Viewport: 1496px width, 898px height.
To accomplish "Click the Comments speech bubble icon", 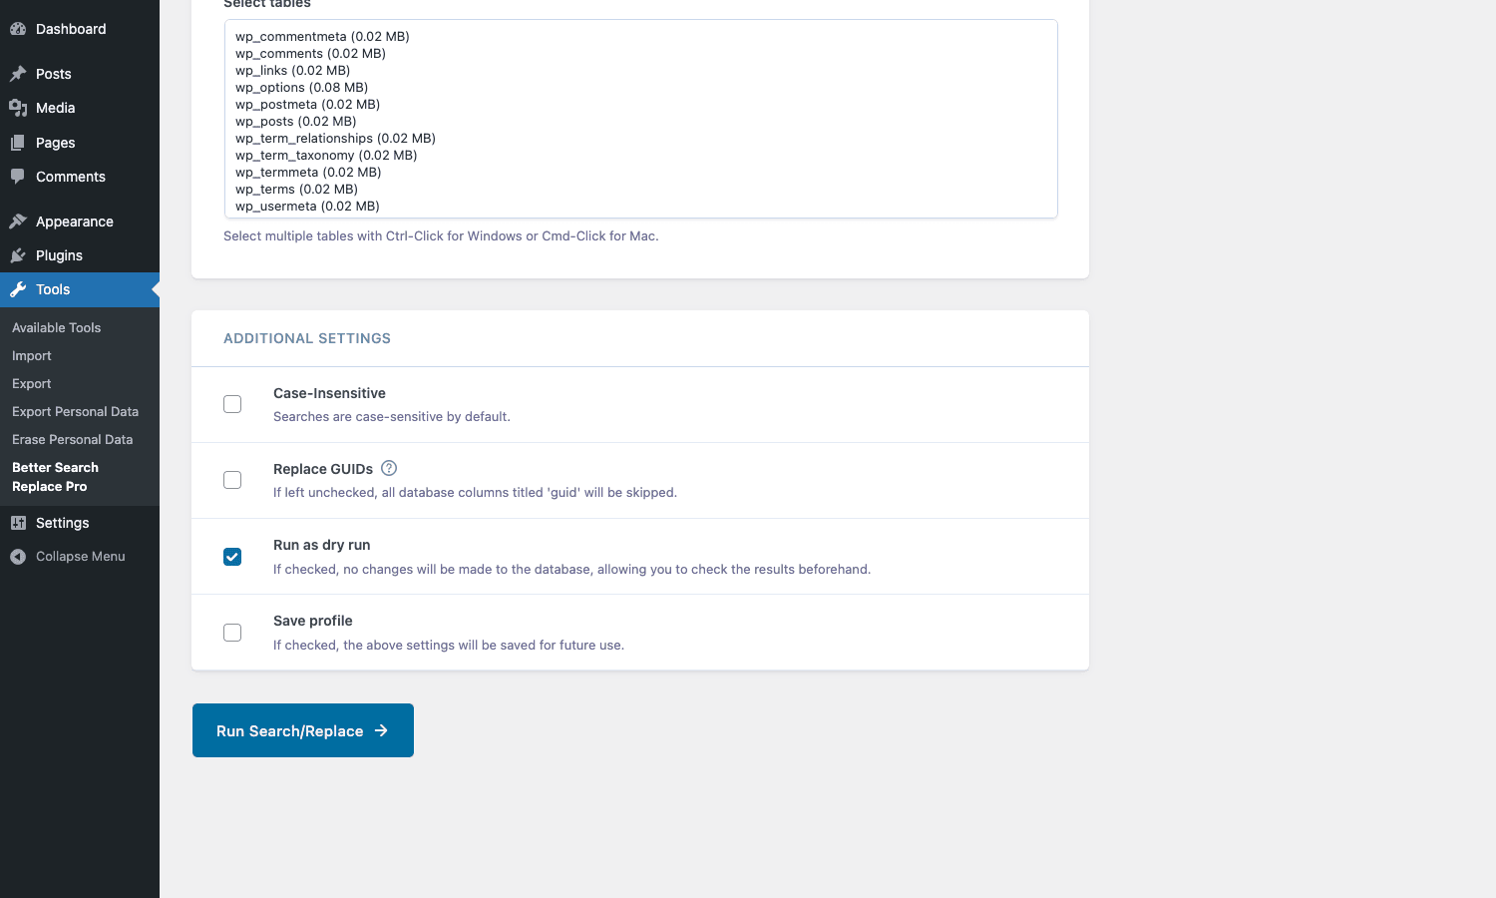I will (18, 177).
